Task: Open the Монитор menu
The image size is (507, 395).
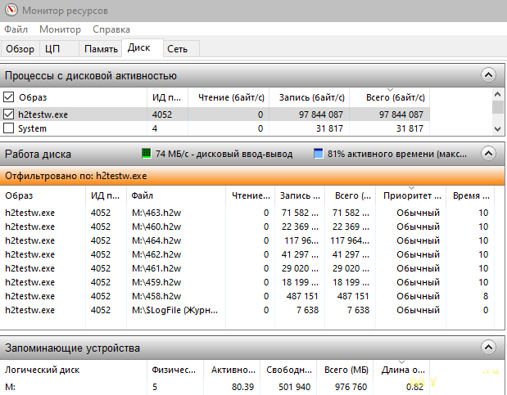Action: [60, 29]
